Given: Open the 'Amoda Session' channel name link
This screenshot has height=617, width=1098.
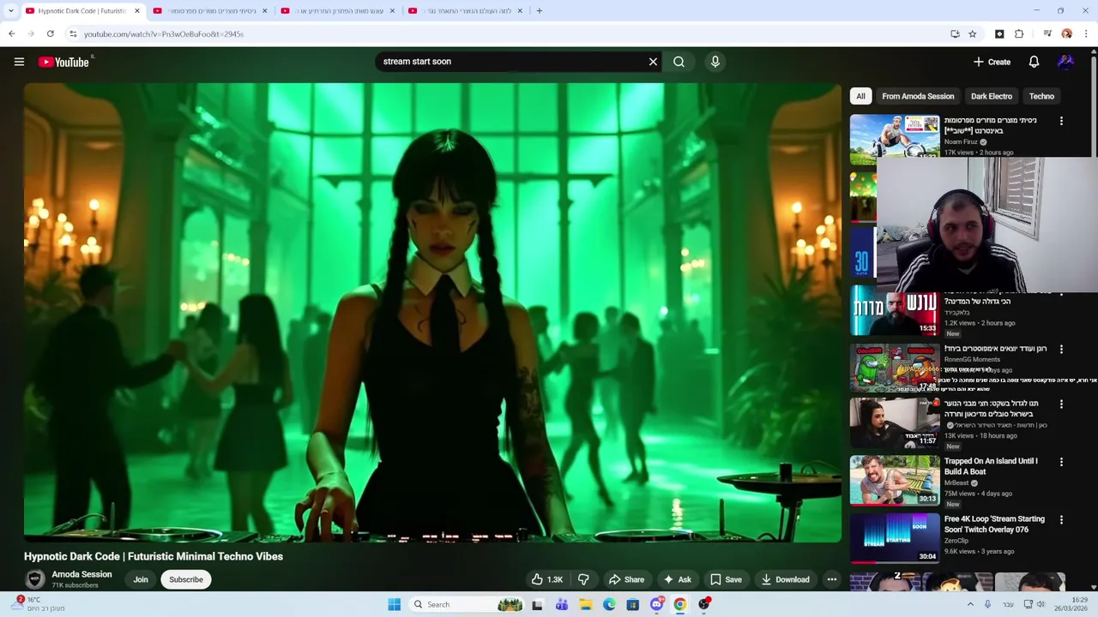Looking at the screenshot, I should [x=81, y=574].
